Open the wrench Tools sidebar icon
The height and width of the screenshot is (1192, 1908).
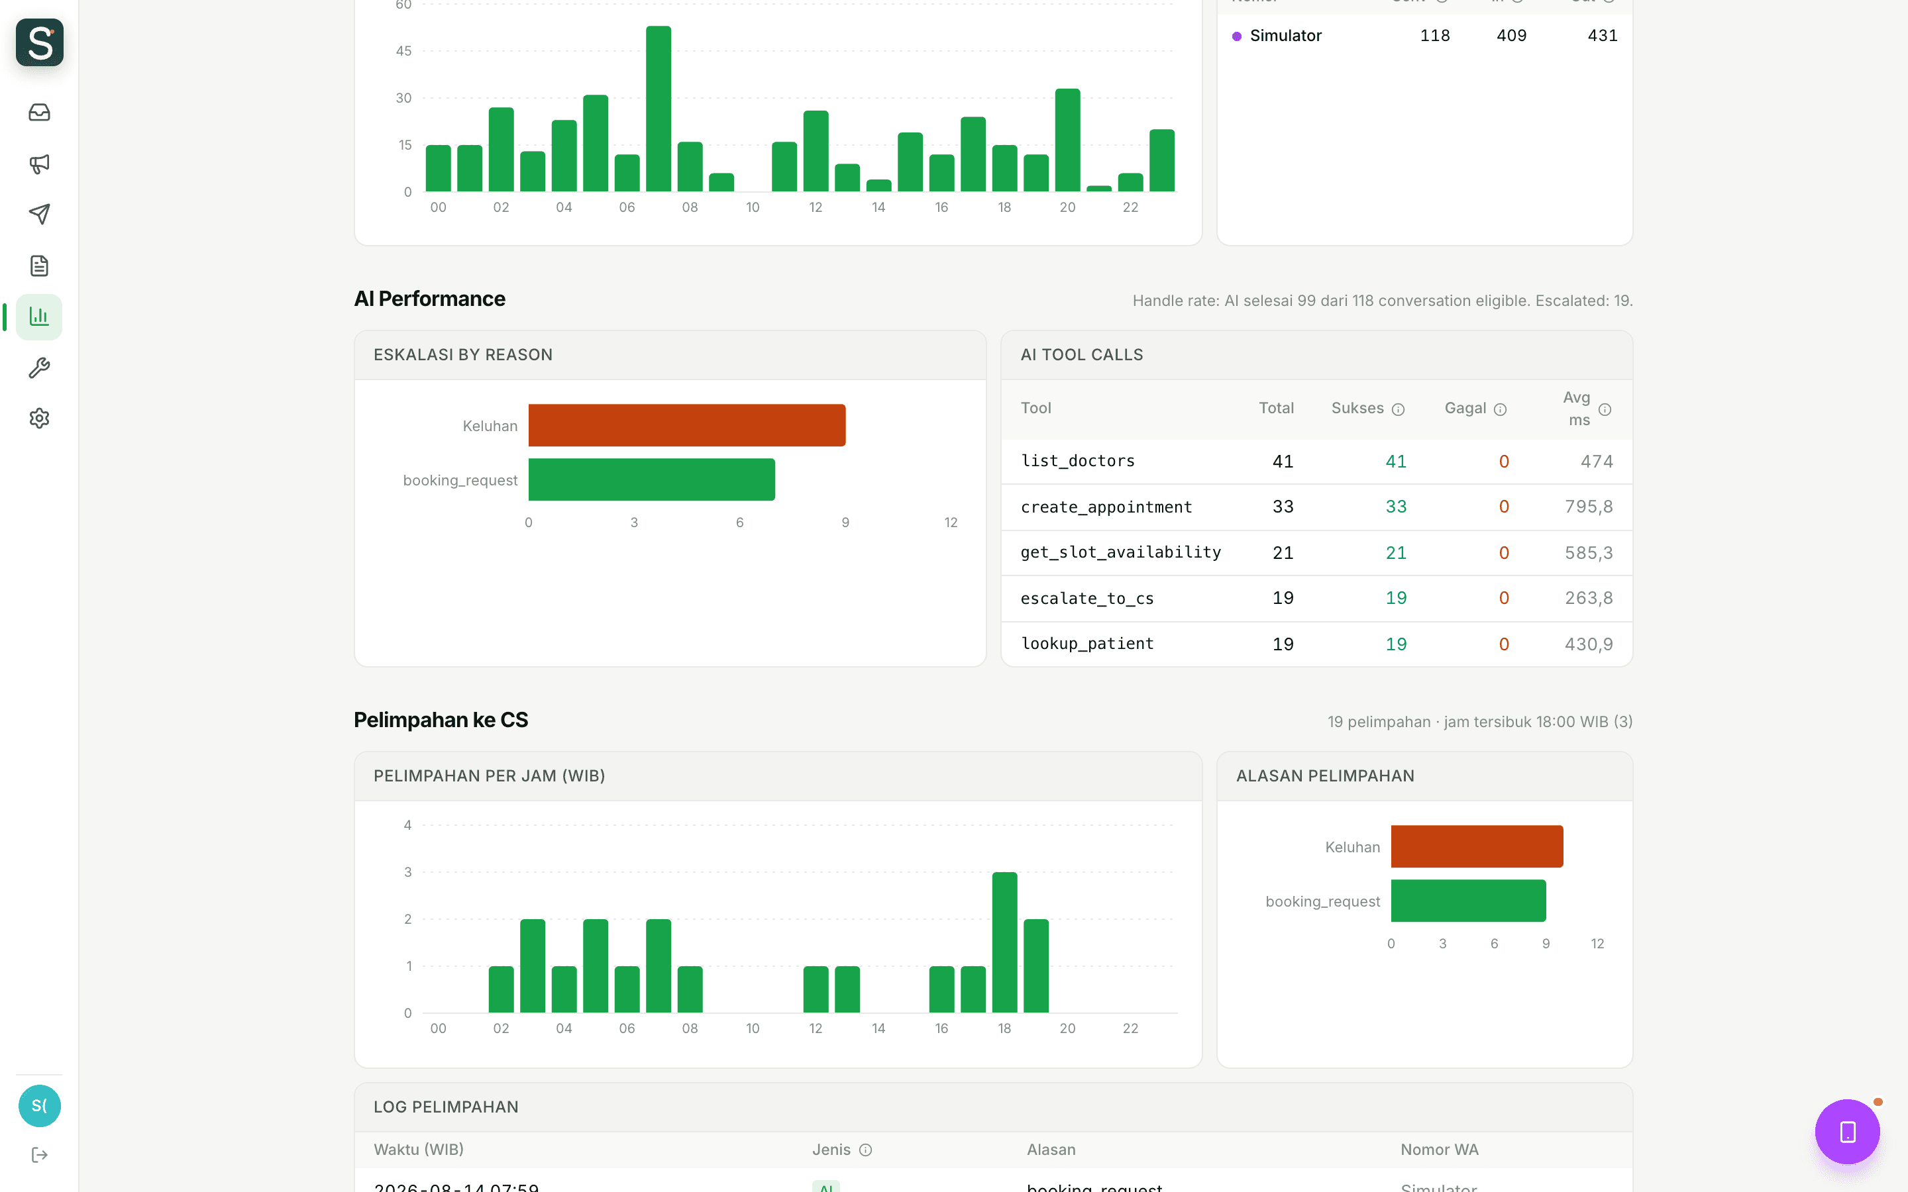click(40, 368)
